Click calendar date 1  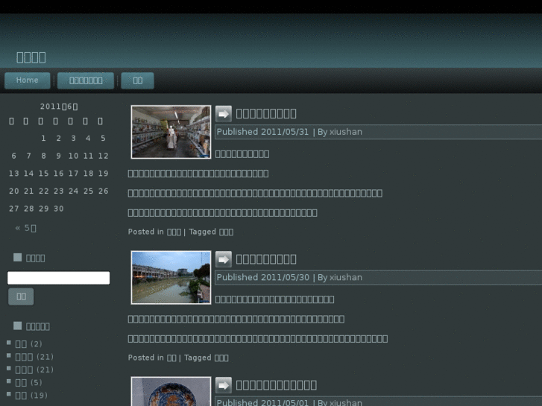click(x=43, y=139)
